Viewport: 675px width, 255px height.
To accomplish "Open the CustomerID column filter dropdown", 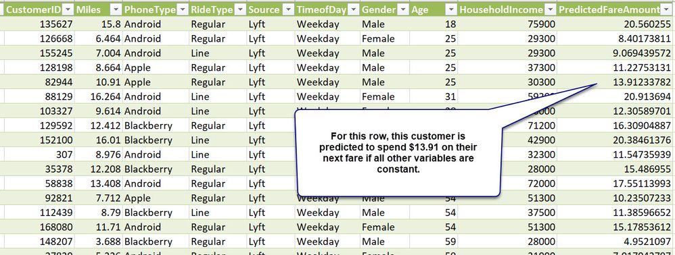I will click(68, 9).
